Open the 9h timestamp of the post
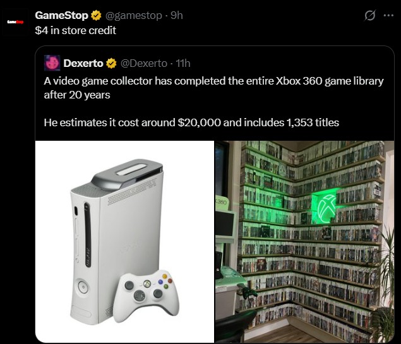The image size is (401, 344). [x=177, y=16]
